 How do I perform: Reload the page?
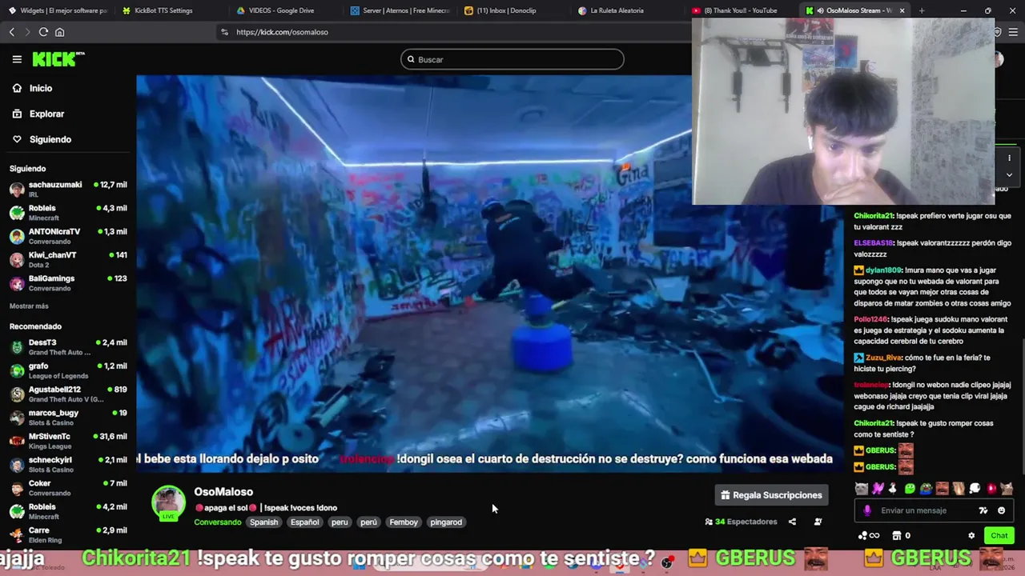tap(43, 32)
